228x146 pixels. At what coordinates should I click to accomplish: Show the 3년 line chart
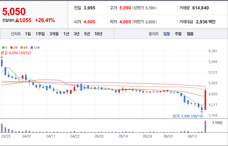click(77, 34)
